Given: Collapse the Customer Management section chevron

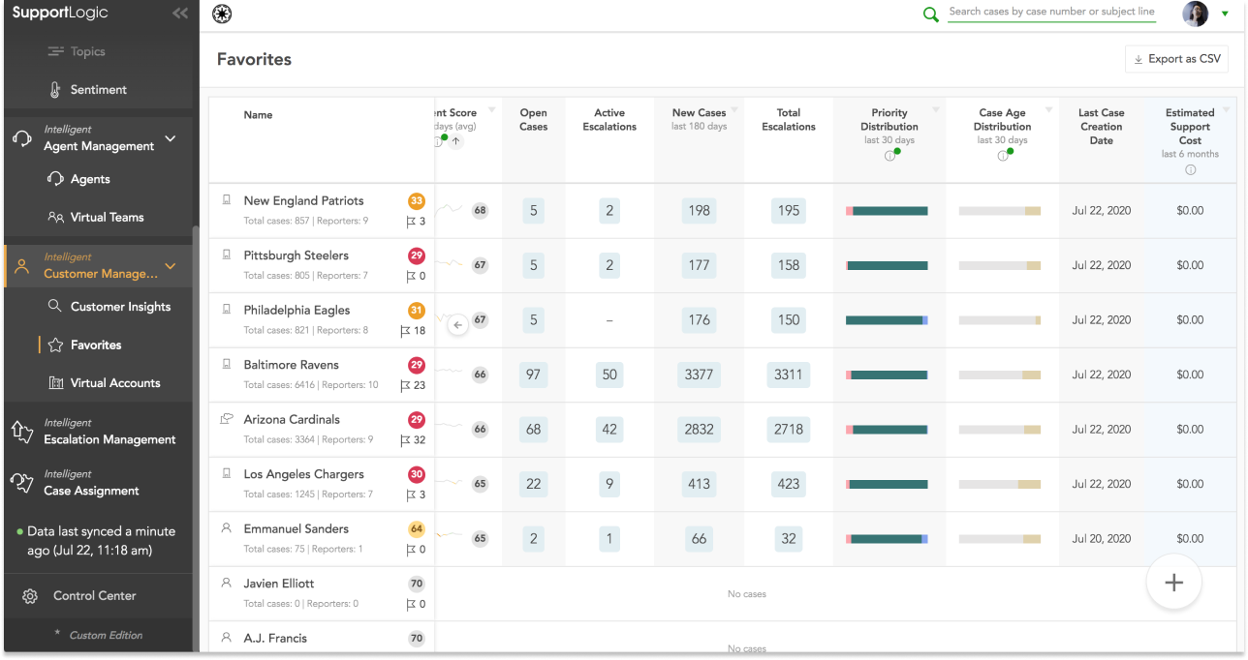Looking at the screenshot, I should pyautogui.click(x=171, y=266).
